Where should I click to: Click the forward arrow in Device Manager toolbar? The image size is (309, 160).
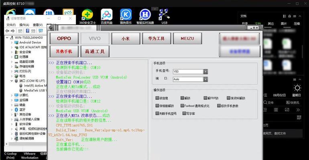pos(13,31)
